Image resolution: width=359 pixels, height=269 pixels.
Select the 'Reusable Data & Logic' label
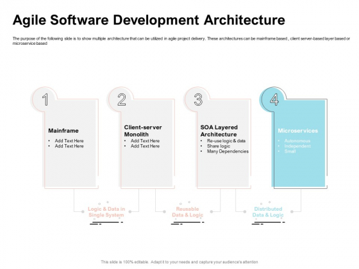click(x=187, y=212)
